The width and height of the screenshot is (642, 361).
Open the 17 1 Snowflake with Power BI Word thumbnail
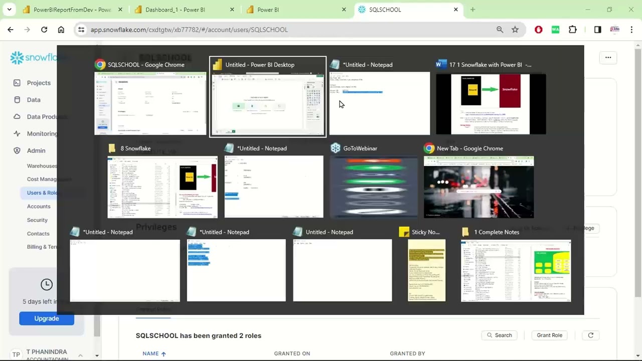tap(491, 103)
